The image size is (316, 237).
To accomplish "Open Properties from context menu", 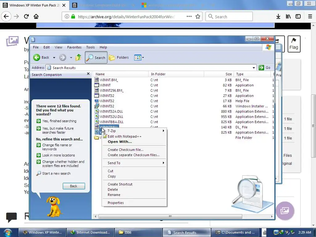I will [134, 203].
